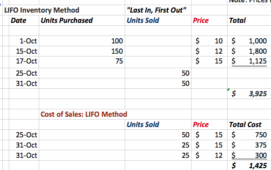The width and height of the screenshot is (271, 170).
Task: Click the 1-Oct date cell
Action: tap(24, 41)
